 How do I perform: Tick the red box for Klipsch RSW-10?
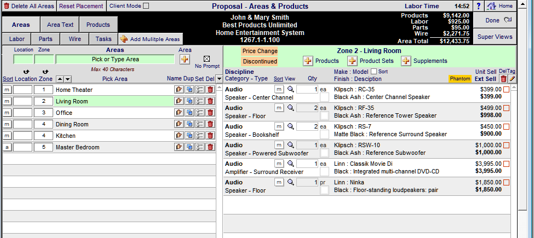(506, 145)
